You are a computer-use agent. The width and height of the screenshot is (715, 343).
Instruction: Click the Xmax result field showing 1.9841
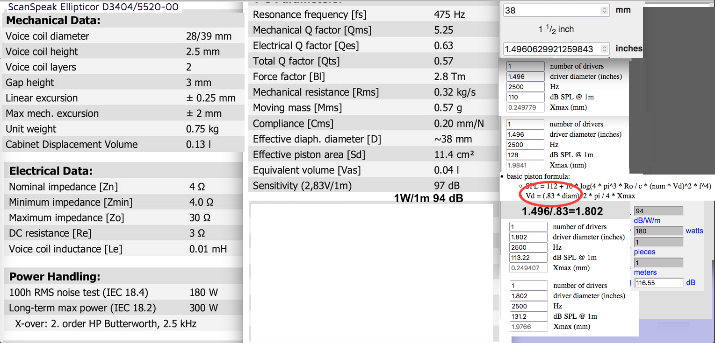point(526,165)
